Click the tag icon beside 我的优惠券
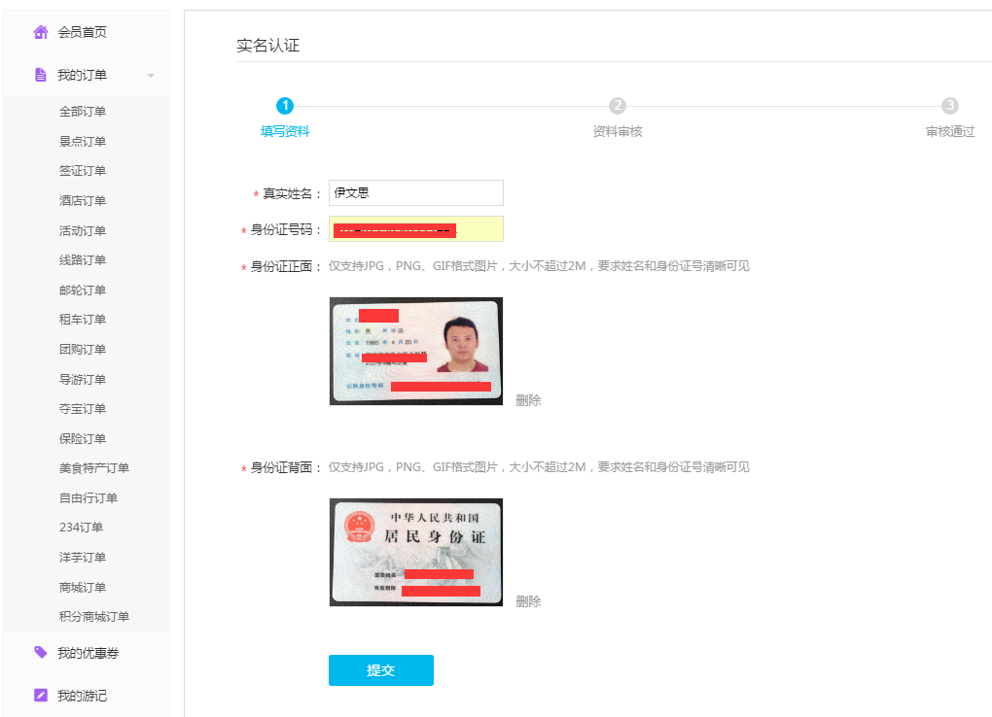The height and width of the screenshot is (717, 992). 40,653
